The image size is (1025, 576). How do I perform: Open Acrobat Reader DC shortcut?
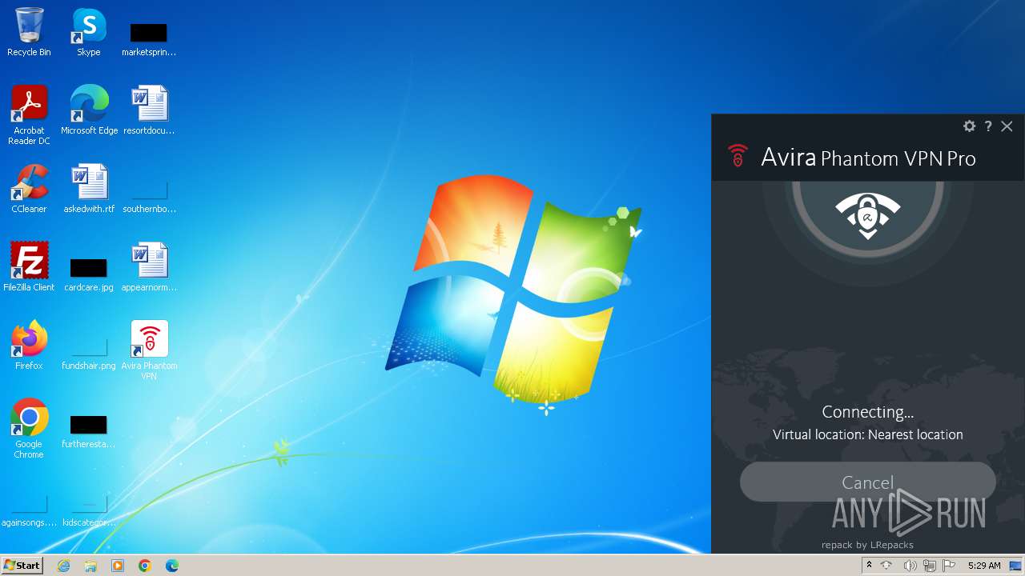(x=29, y=115)
